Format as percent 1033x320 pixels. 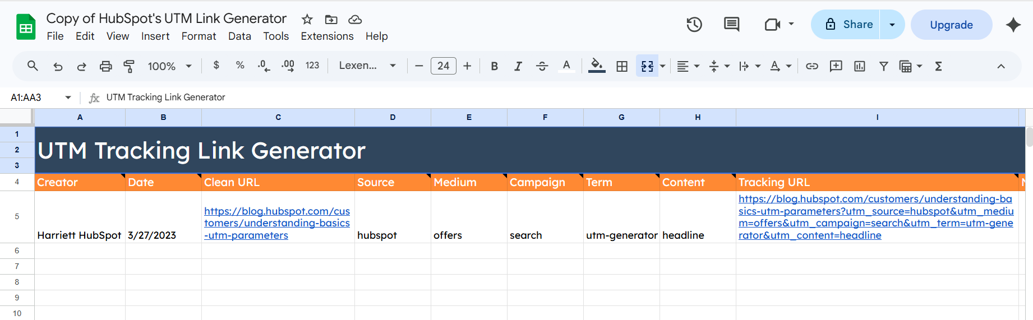point(240,66)
